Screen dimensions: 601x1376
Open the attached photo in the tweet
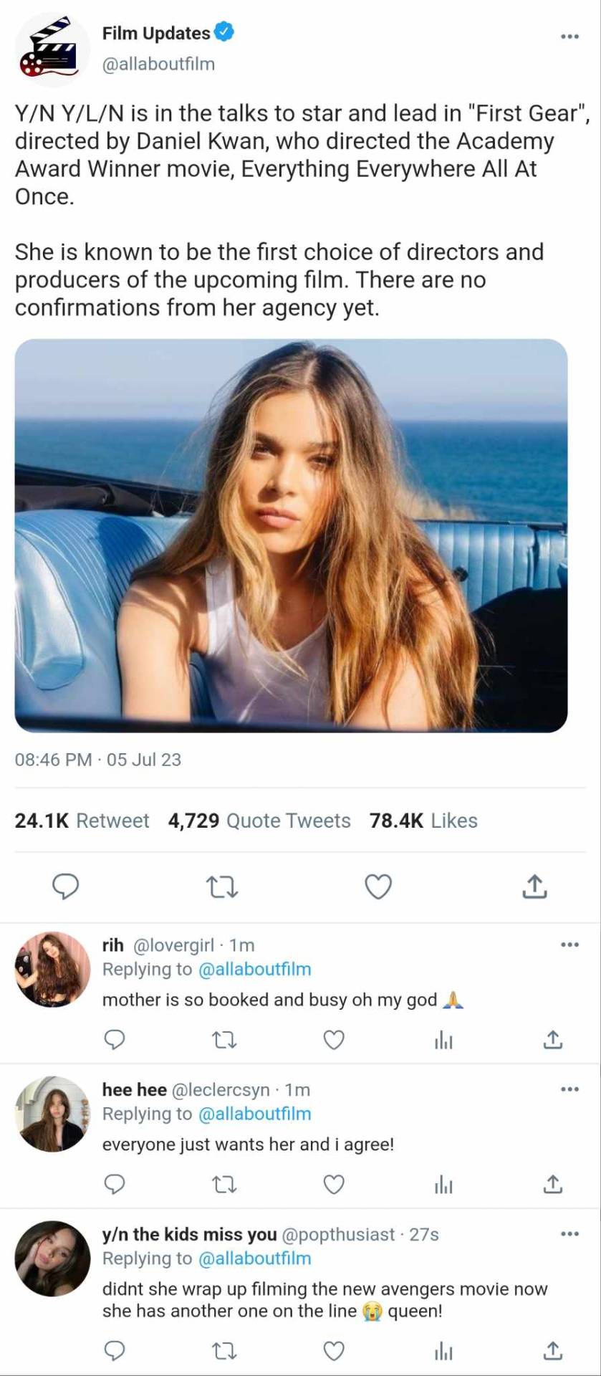[291, 535]
